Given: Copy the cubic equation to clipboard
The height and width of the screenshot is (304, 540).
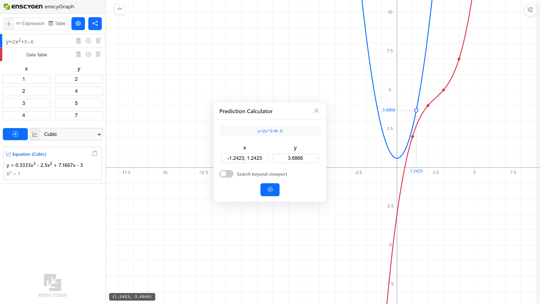Looking at the screenshot, I should point(94,153).
